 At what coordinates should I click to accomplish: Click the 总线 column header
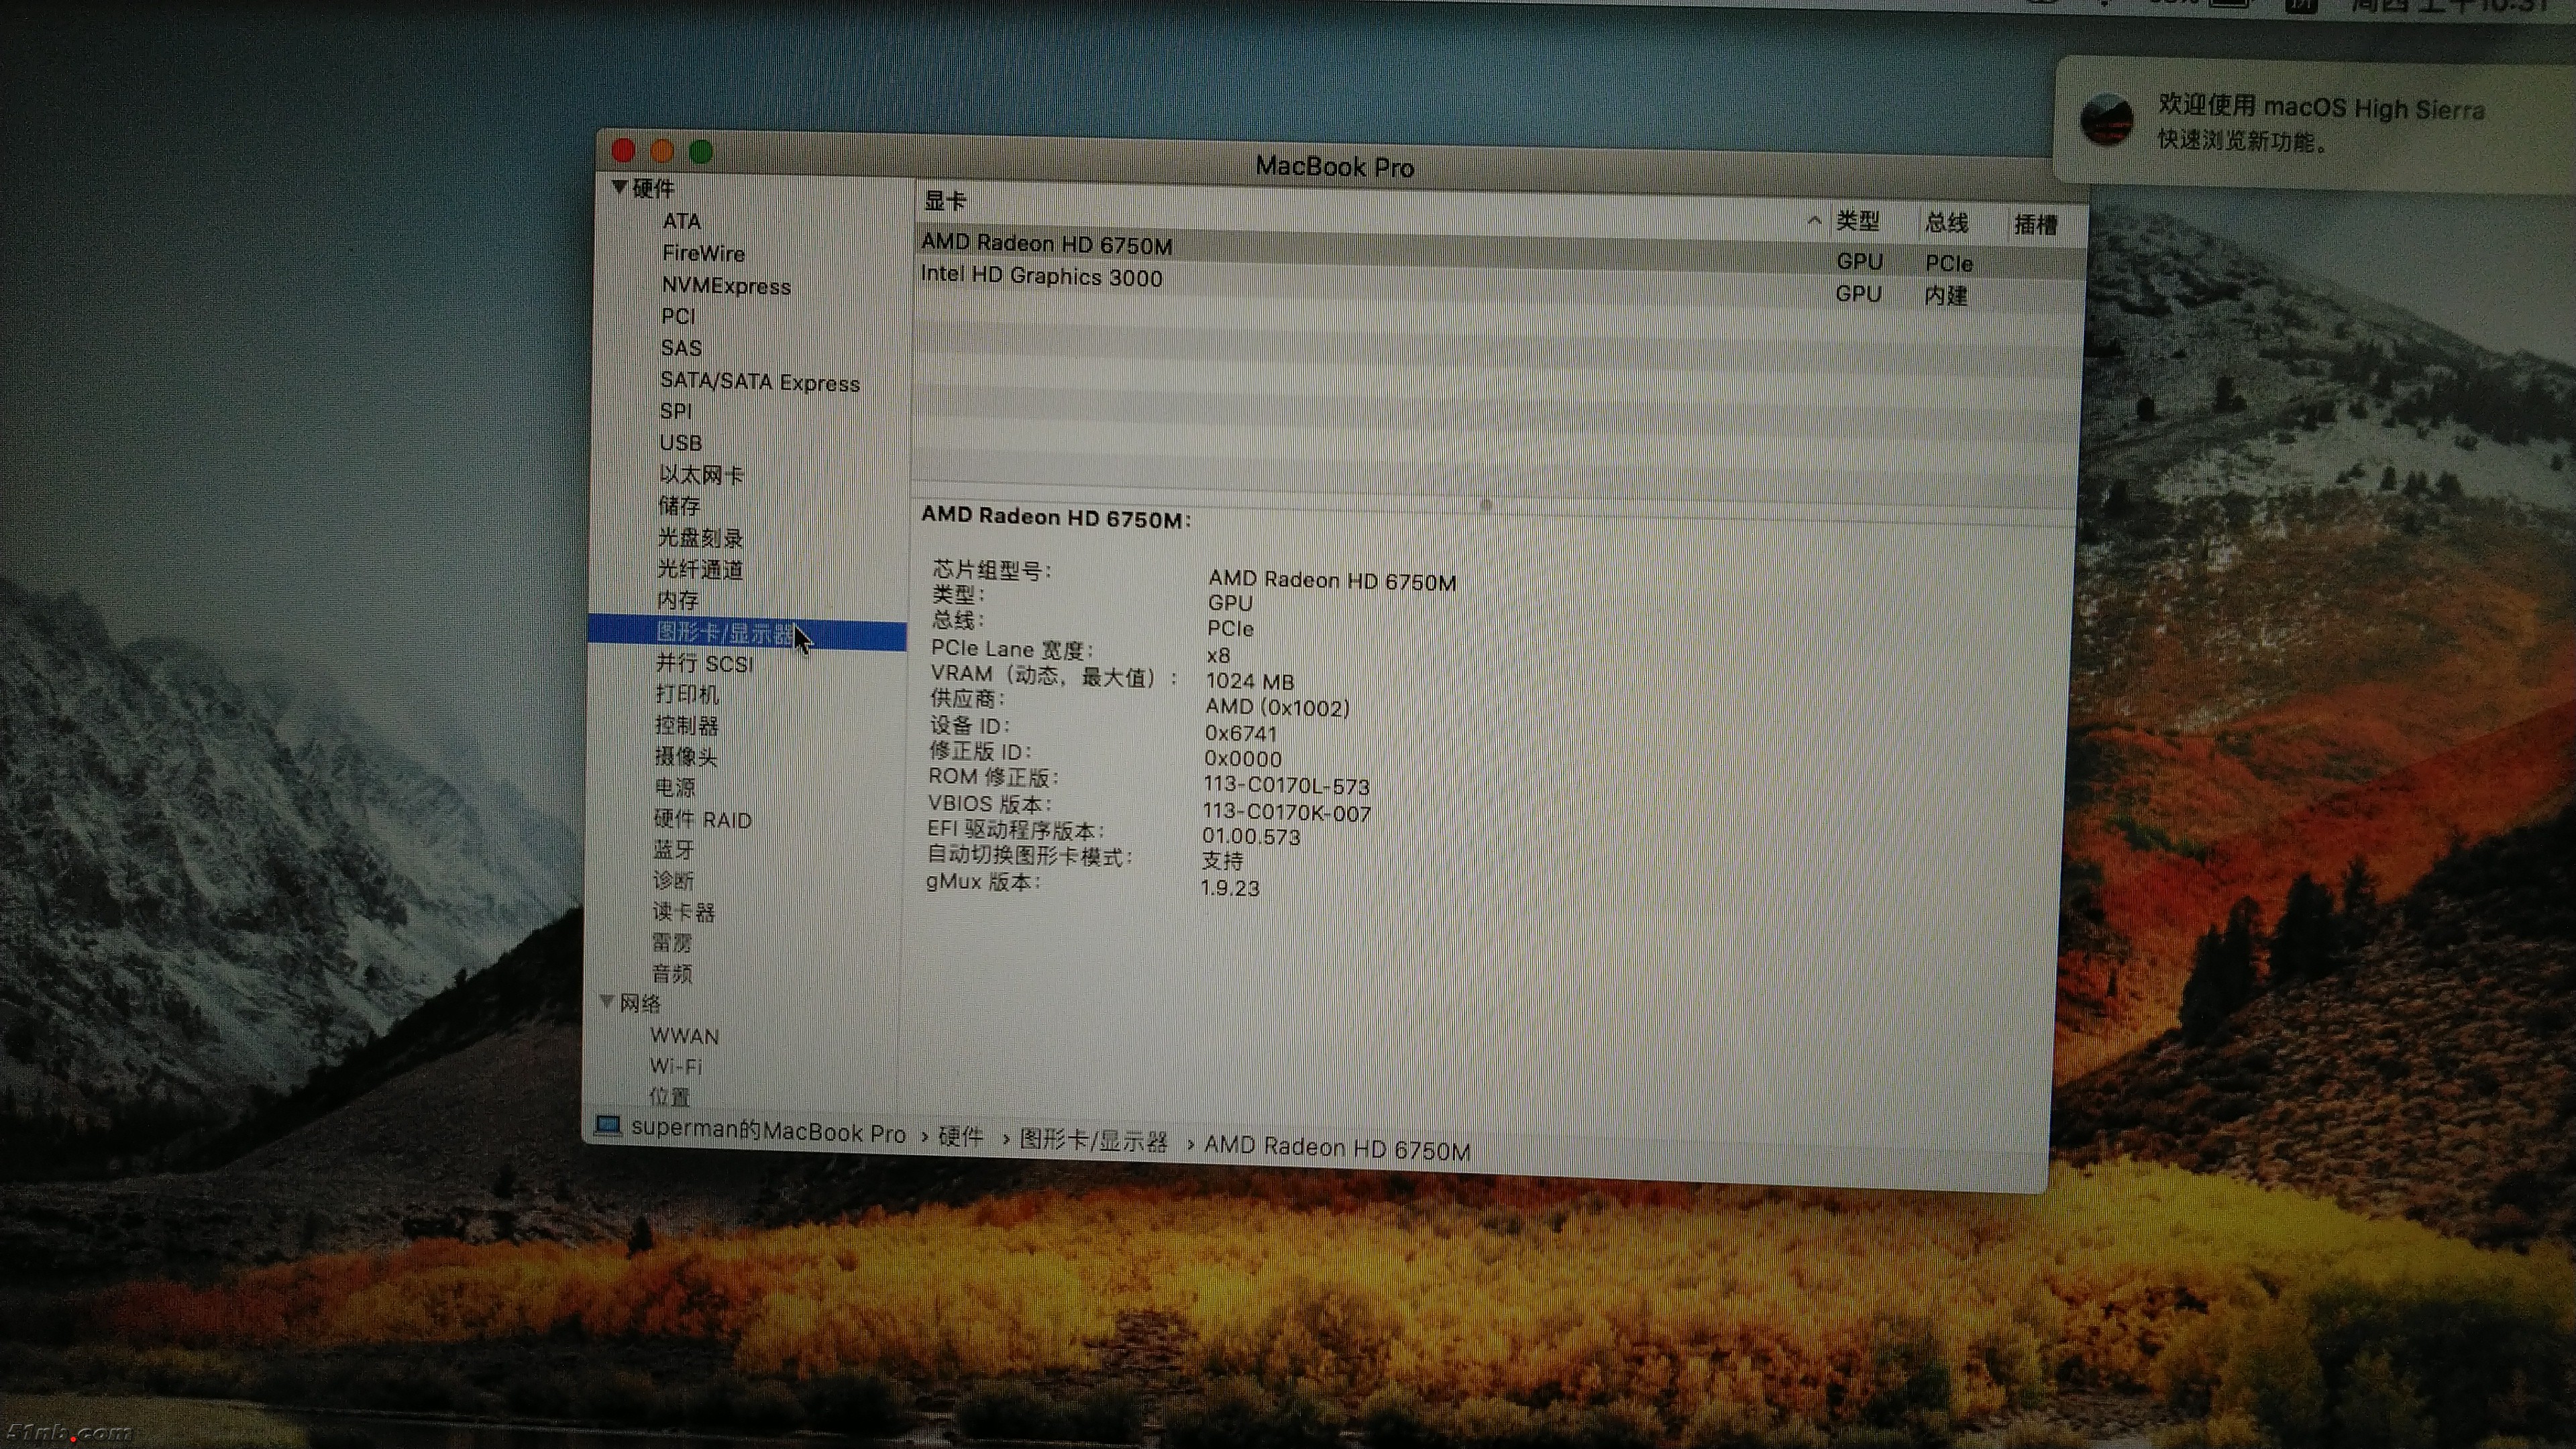[1946, 223]
